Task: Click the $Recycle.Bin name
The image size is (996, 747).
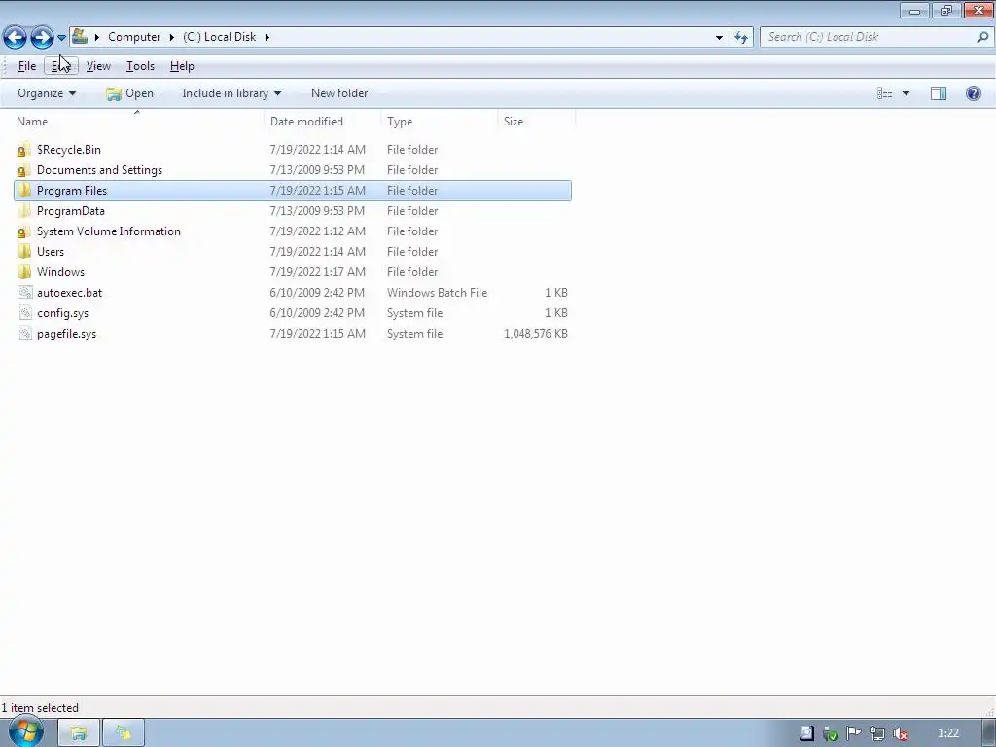Action: click(69, 150)
